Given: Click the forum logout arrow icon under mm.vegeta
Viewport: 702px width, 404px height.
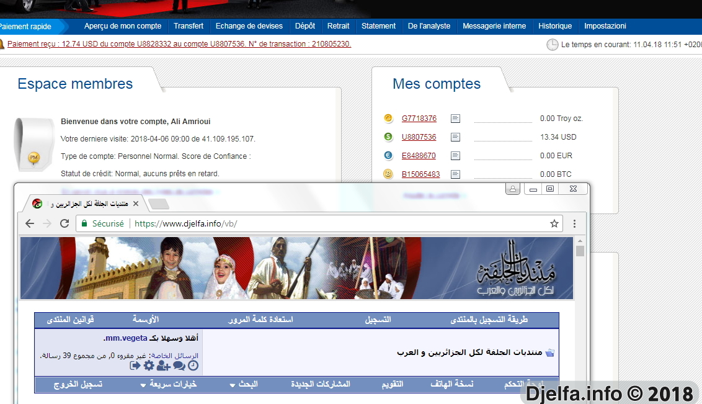Looking at the screenshot, I should point(135,366).
